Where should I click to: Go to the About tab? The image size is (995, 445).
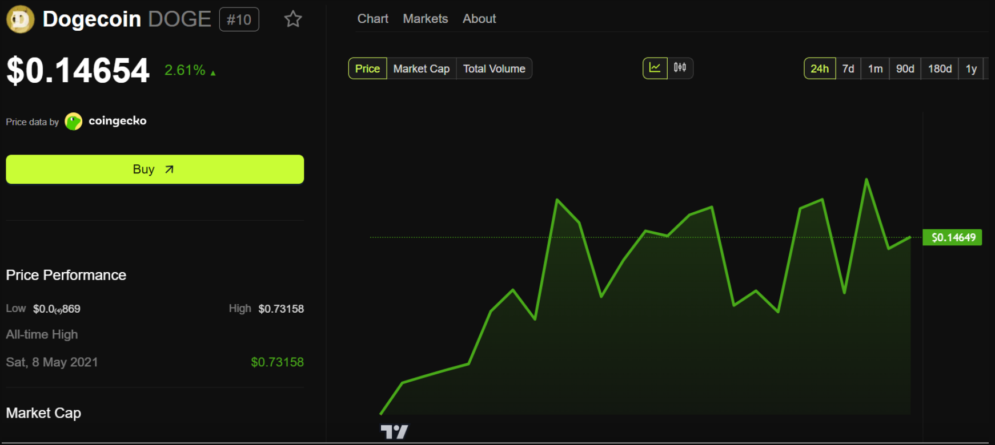(479, 19)
